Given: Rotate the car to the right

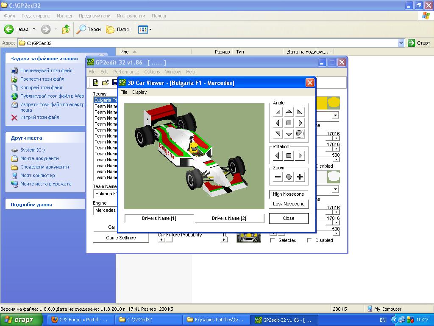Looking at the screenshot, I should click(x=300, y=156).
